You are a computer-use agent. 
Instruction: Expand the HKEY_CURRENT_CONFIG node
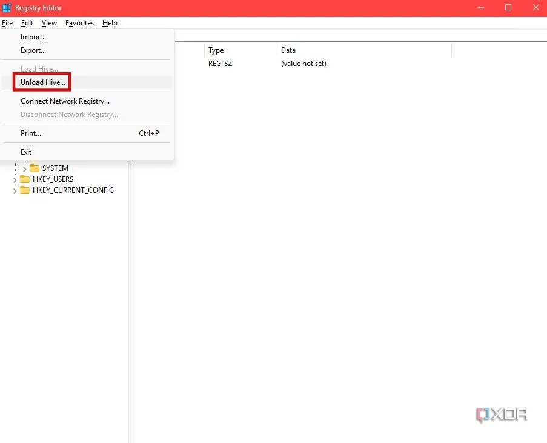pyautogui.click(x=15, y=191)
